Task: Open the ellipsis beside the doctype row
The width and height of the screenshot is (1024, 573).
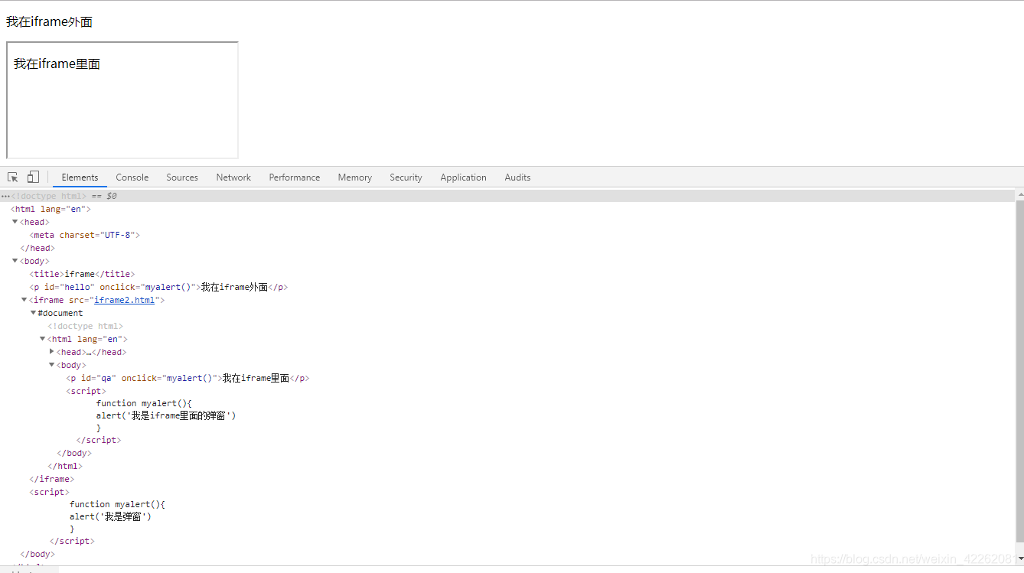Action: 5,197
